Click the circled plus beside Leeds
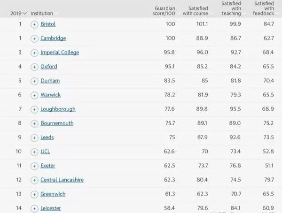 click(x=34, y=138)
